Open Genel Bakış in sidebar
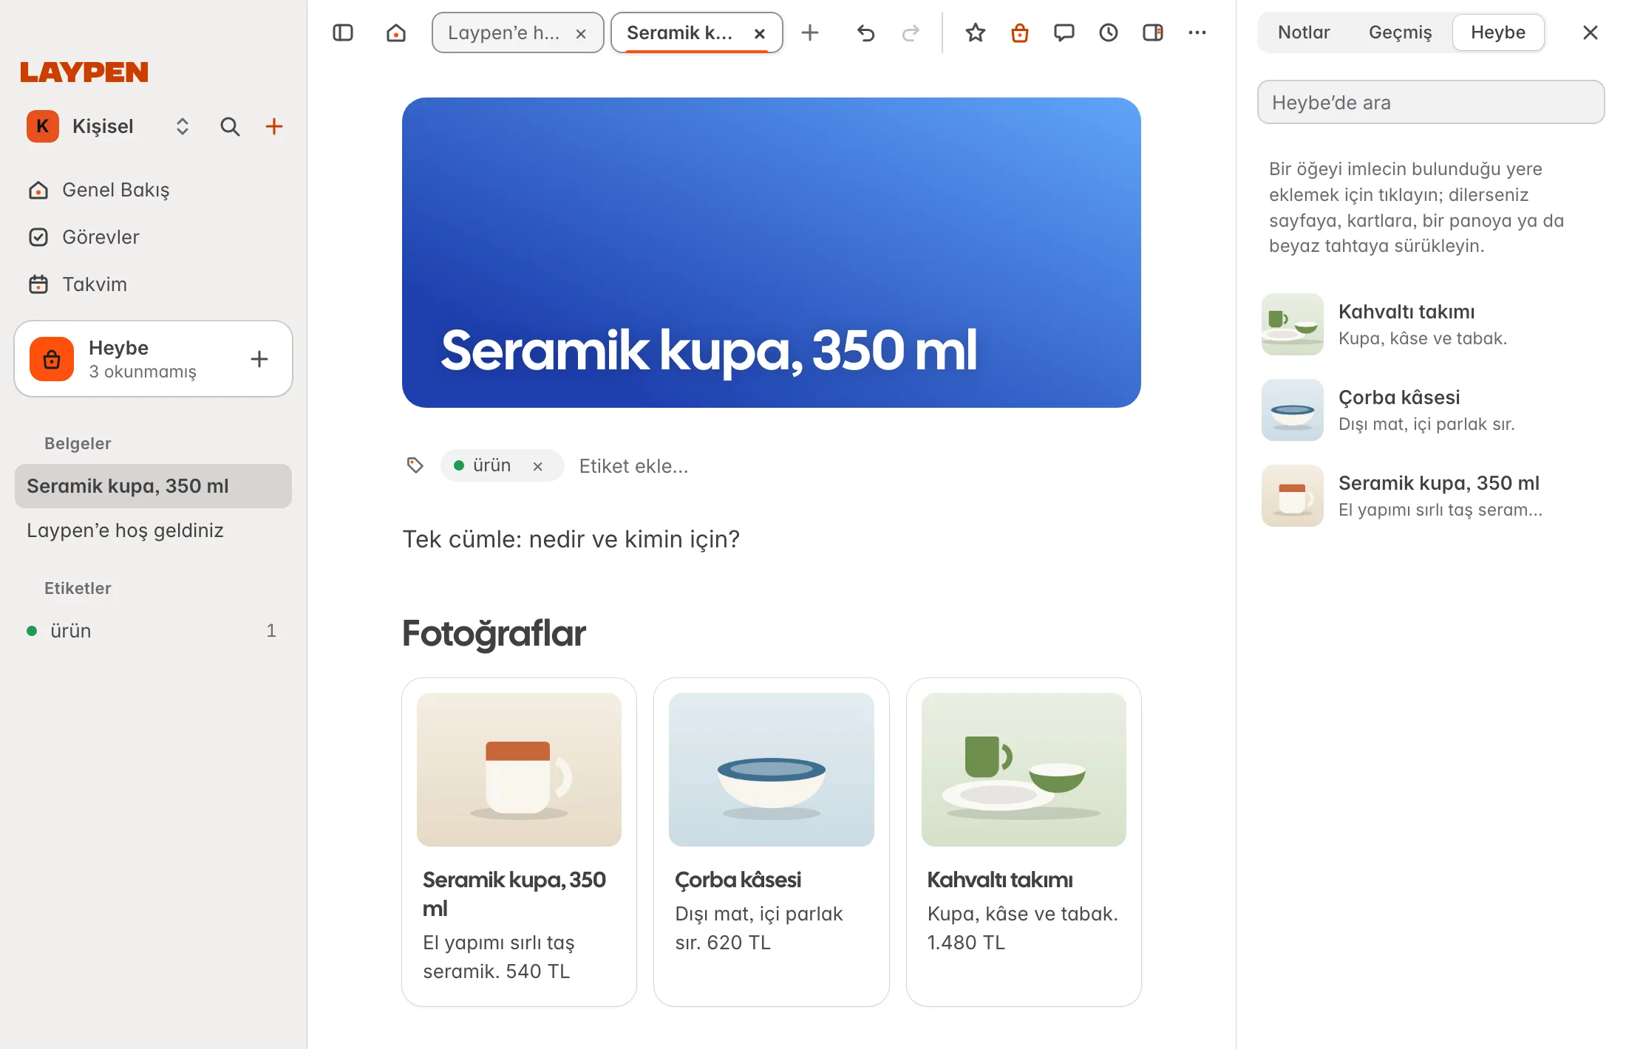The image size is (1626, 1049). (x=154, y=190)
